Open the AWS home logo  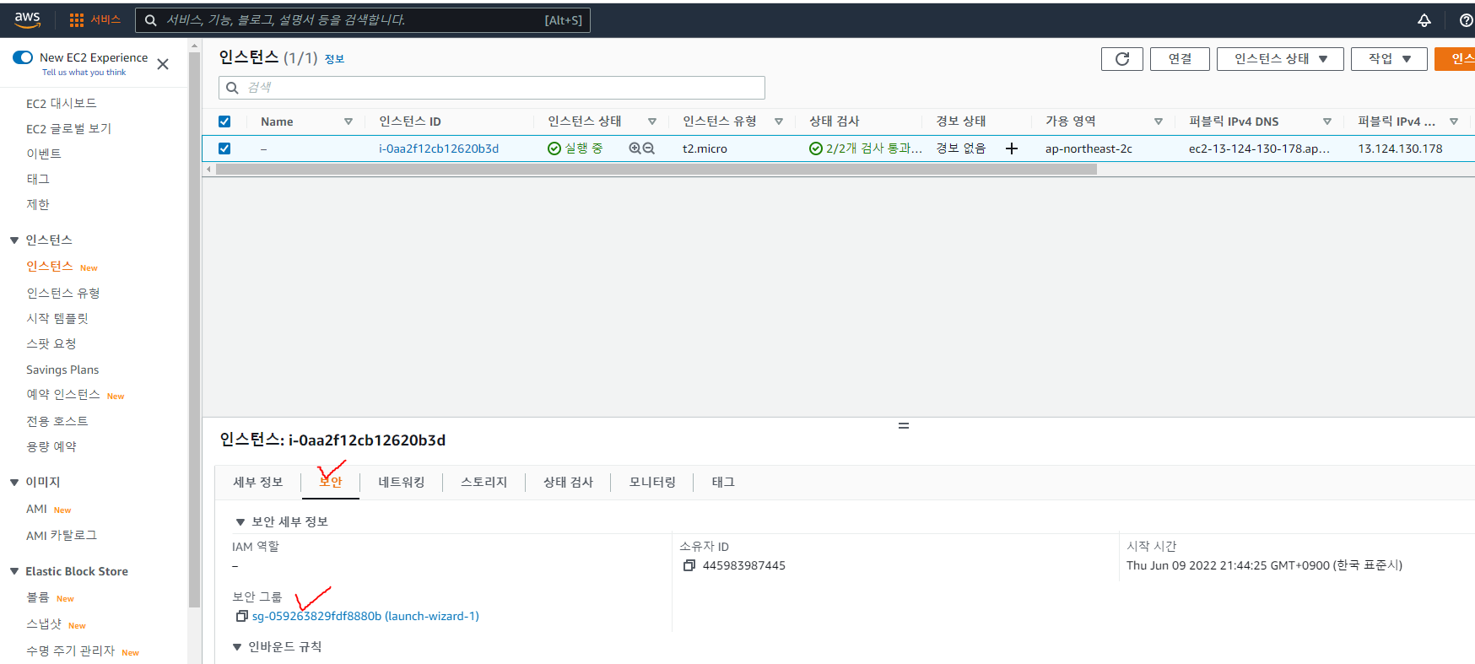coord(27,19)
